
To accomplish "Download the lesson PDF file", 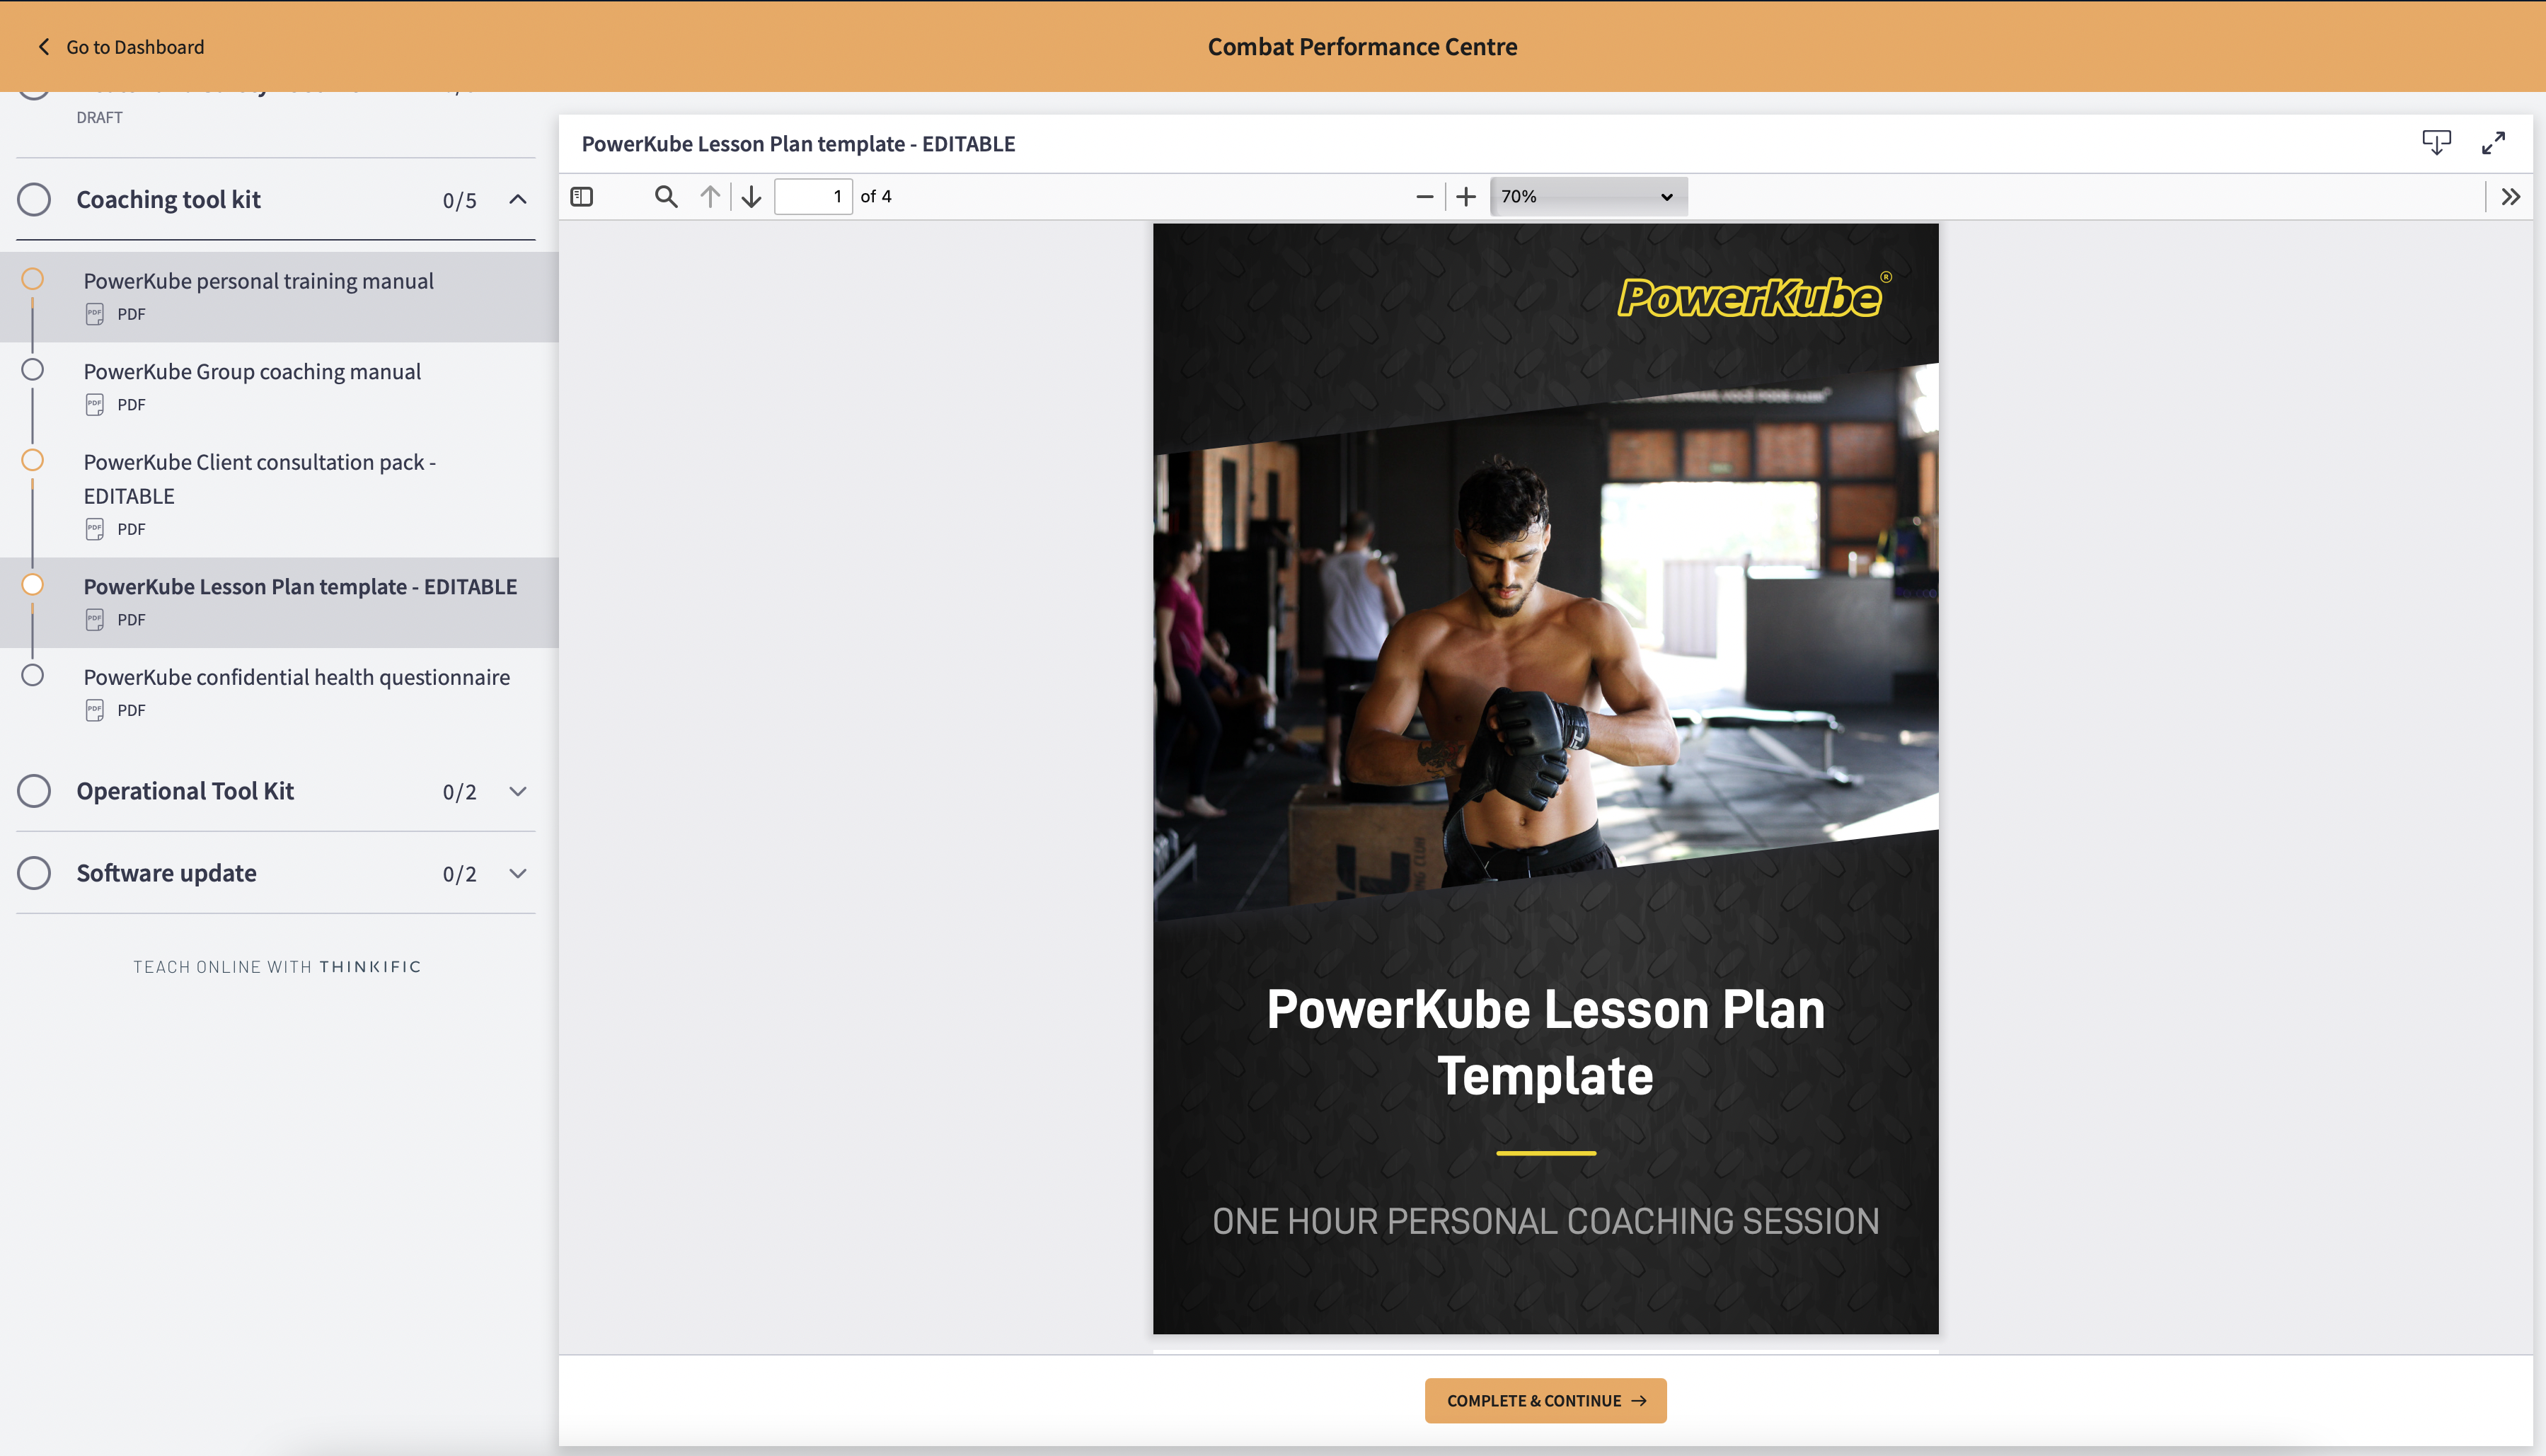I will tap(2436, 143).
